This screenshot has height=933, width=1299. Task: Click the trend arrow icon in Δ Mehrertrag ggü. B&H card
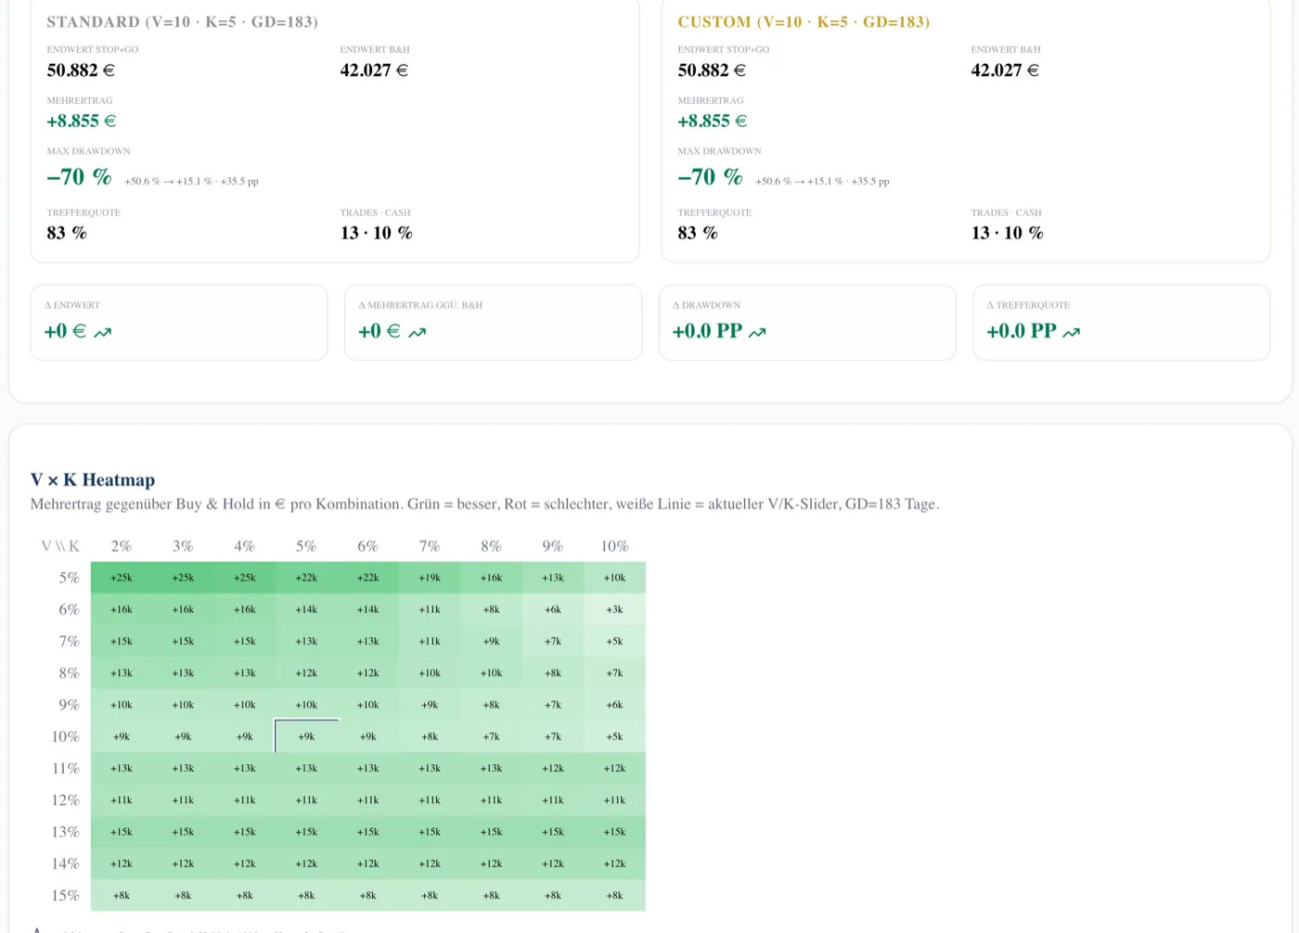point(417,332)
